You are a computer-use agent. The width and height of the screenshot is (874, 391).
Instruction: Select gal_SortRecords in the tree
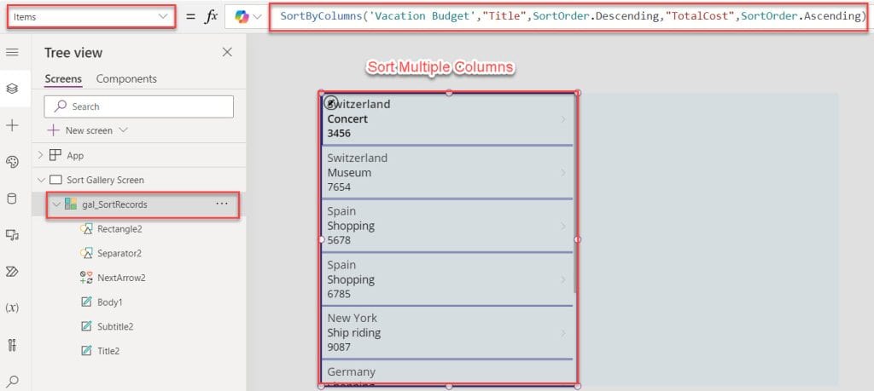point(115,204)
